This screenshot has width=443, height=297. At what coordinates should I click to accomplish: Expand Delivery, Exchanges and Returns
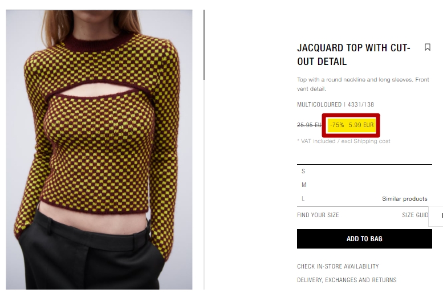[347, 280]
